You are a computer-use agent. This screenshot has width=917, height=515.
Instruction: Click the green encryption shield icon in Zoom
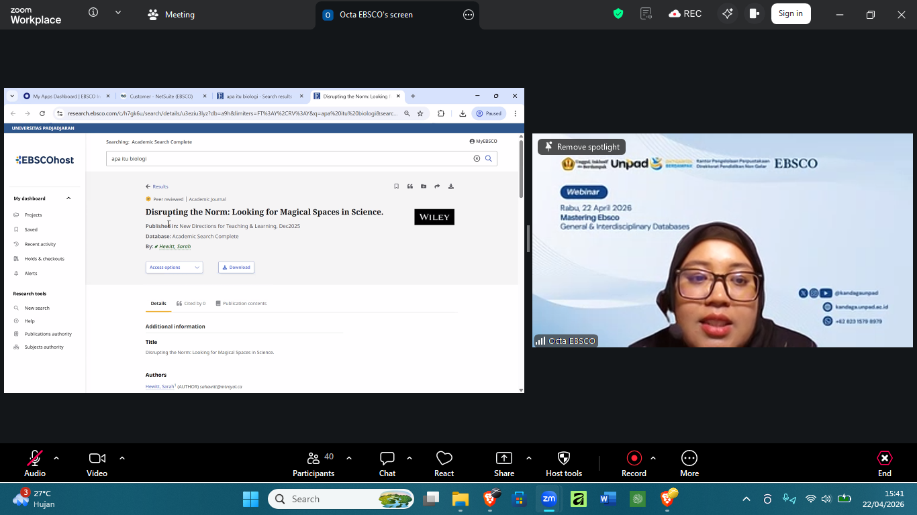[618, 13]
